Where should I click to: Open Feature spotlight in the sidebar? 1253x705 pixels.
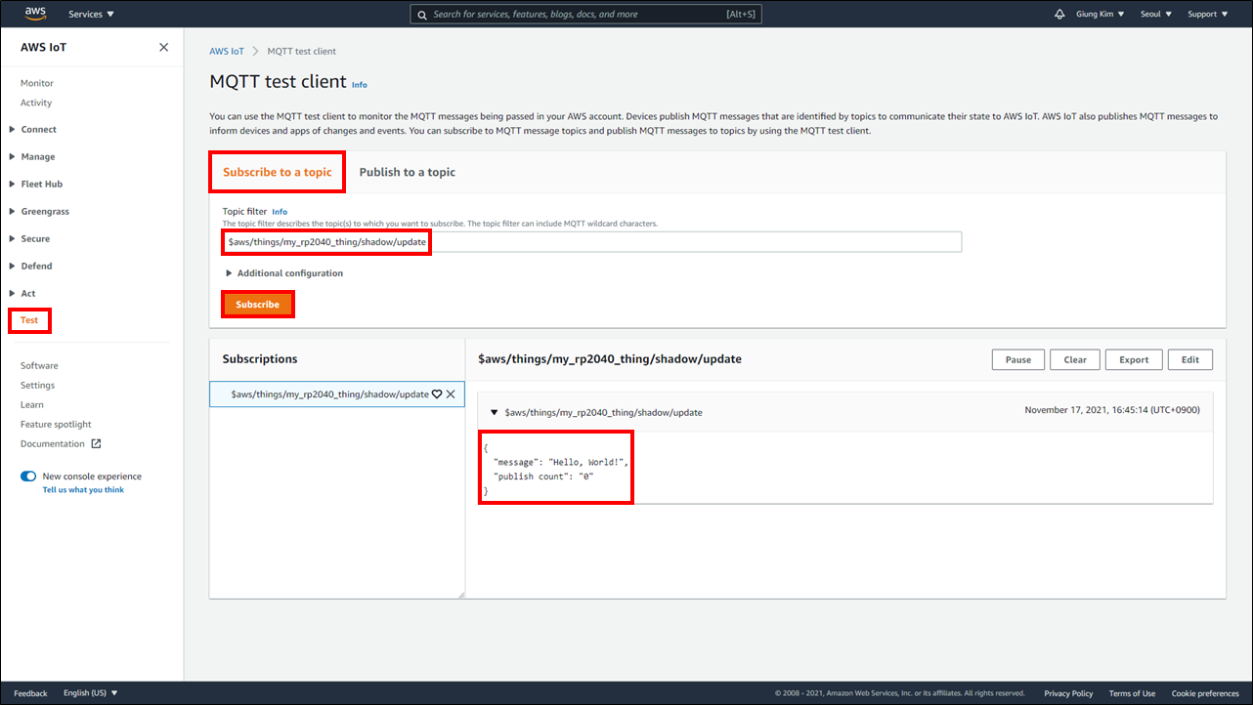56,424
